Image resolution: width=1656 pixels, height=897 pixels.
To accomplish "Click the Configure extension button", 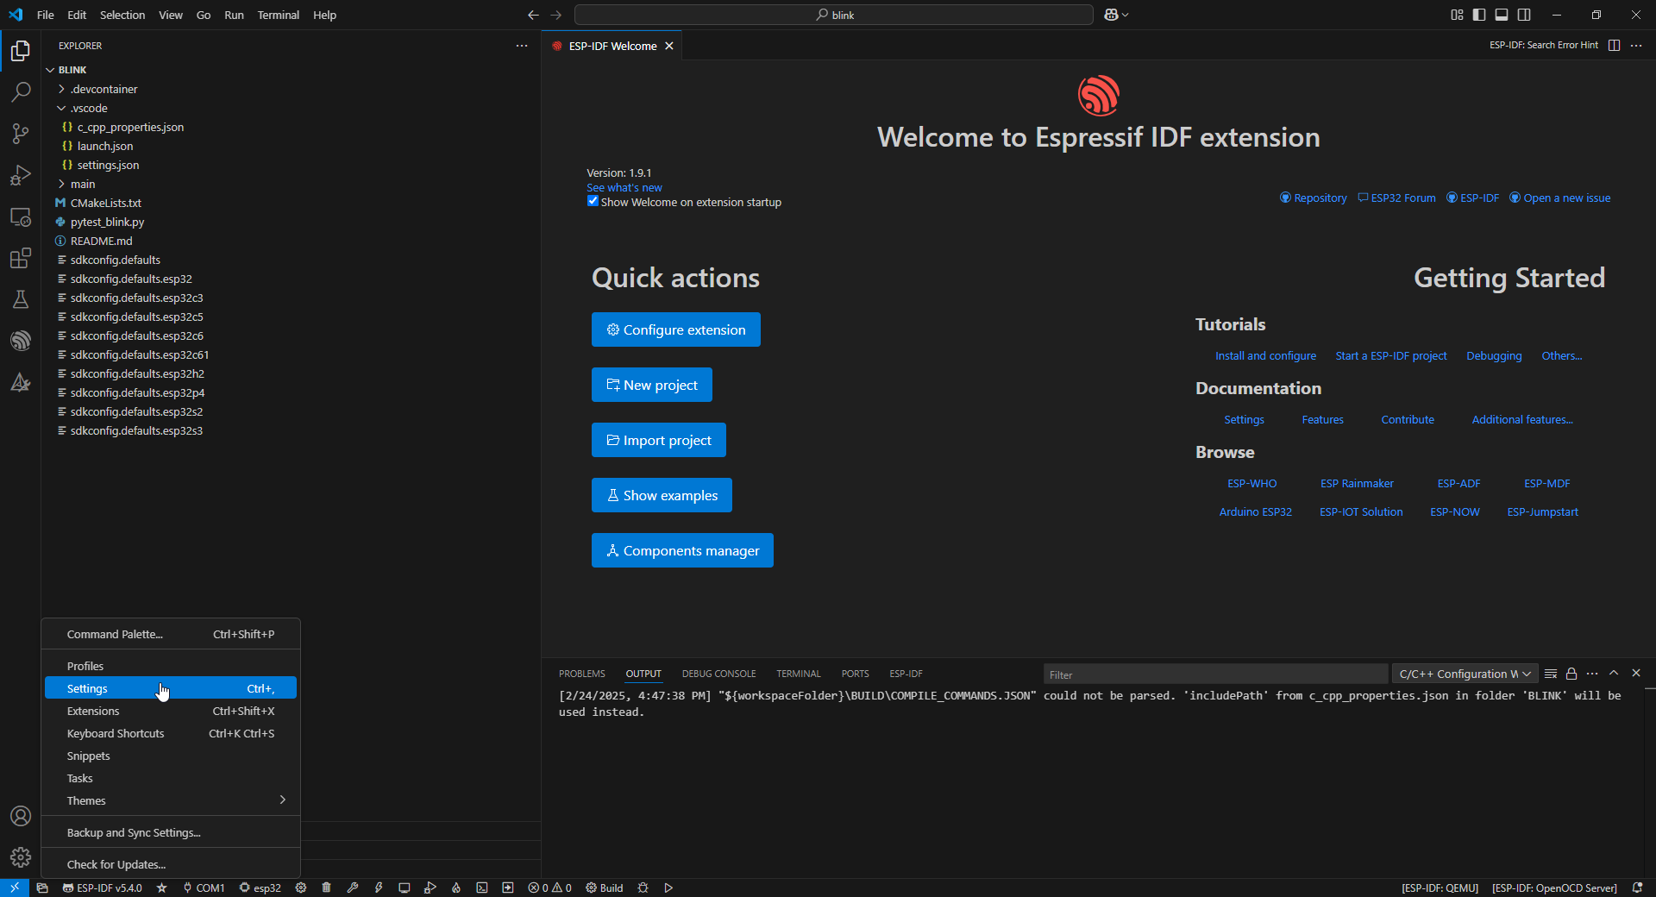I will (676, 329).
